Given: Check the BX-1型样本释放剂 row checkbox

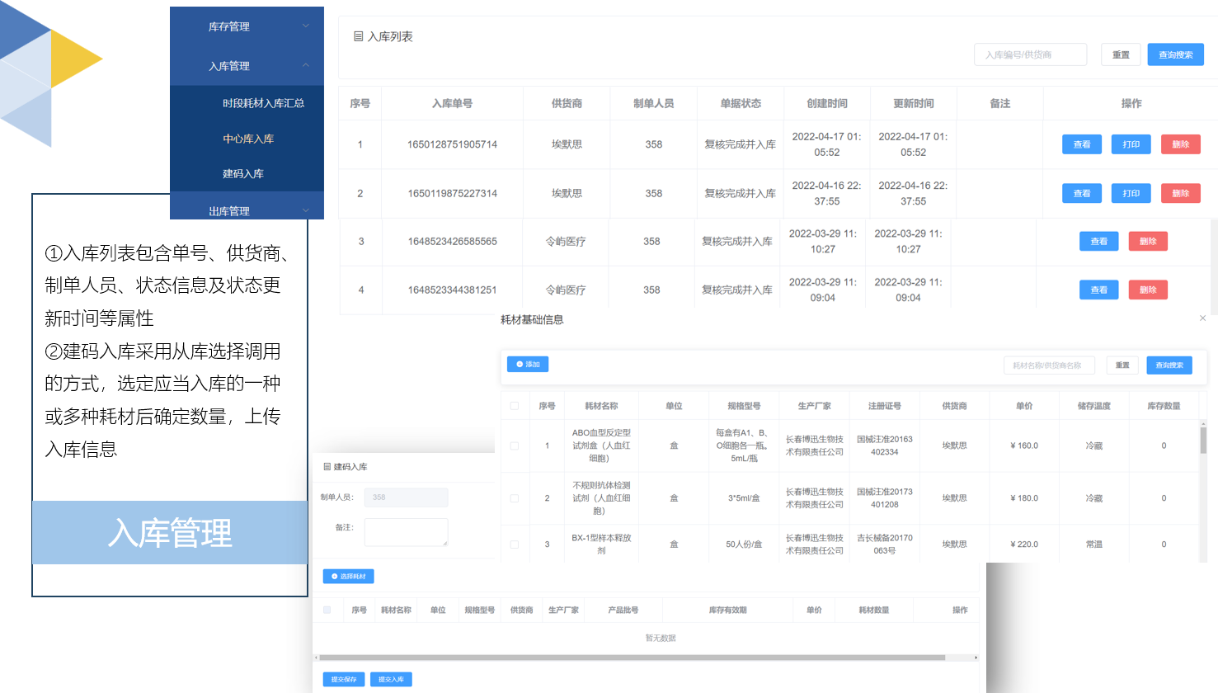Looking at the screenshot, I should pos(515,544).
